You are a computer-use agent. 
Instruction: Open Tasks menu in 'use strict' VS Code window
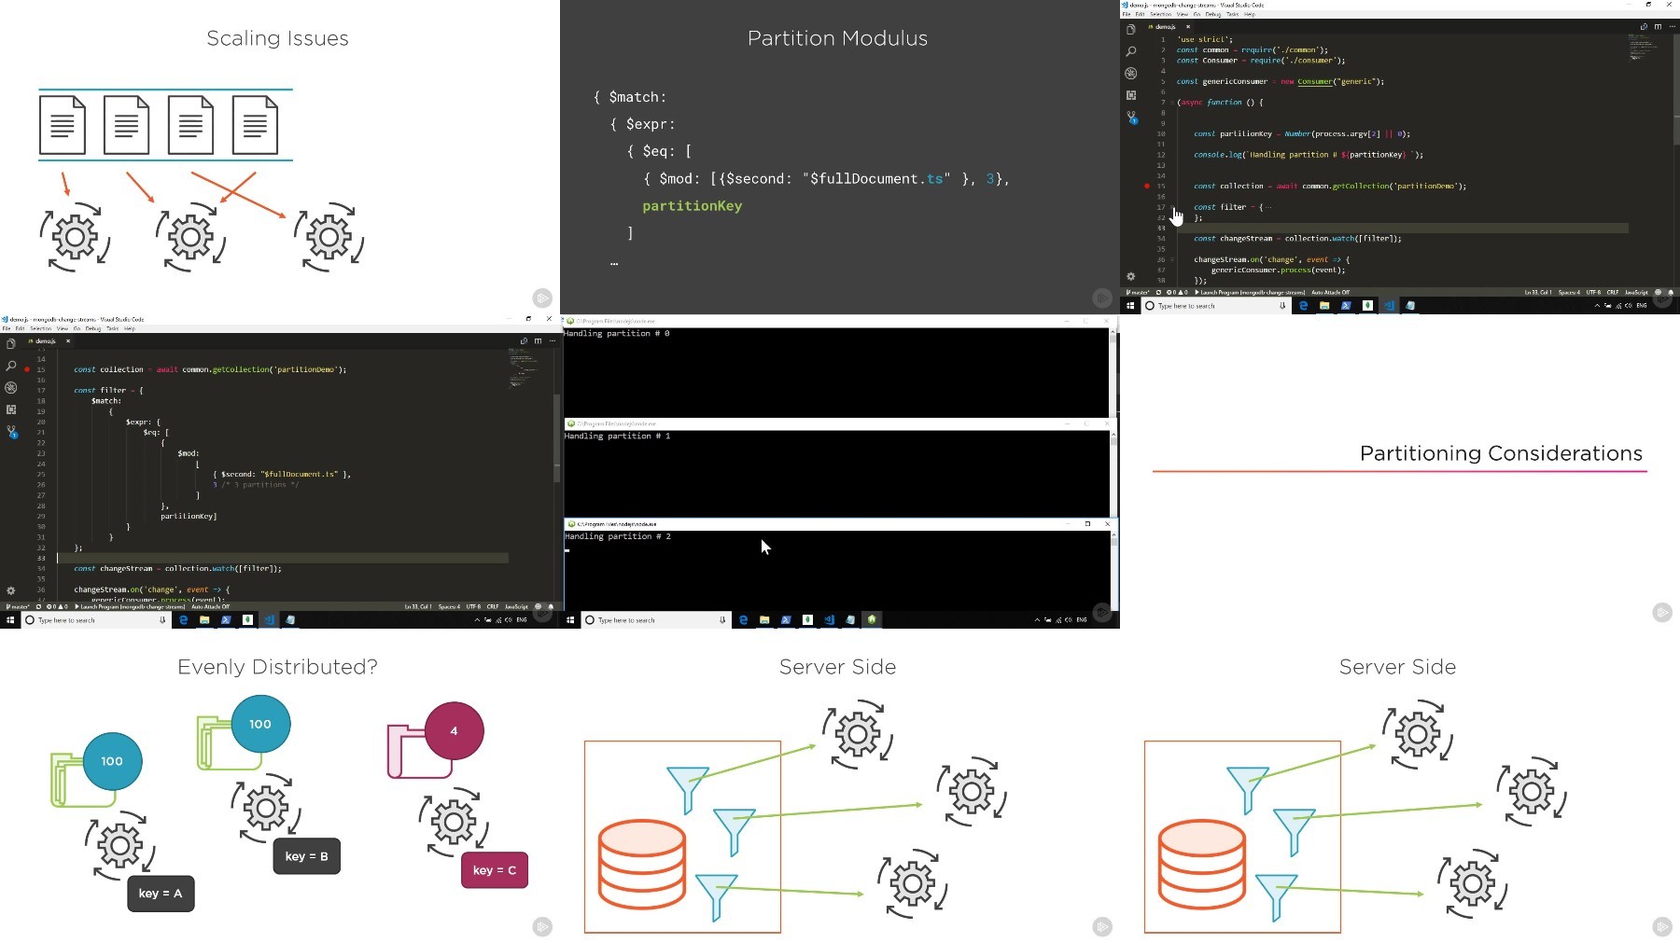[1232, 14]
